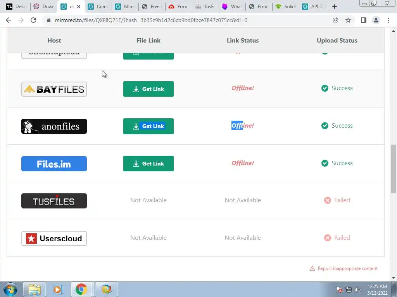Click the taskbar clock showing 12:25 AM

tap(377, 290)
